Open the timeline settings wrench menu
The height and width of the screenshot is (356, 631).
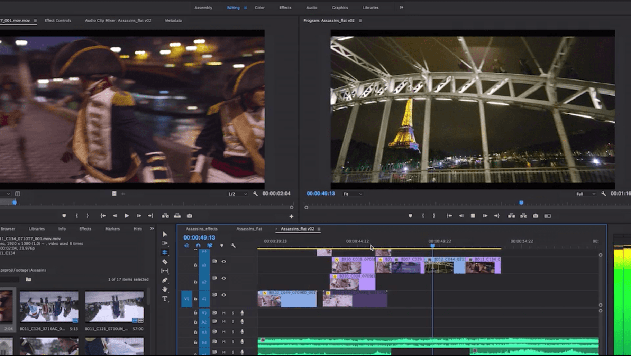233,246
